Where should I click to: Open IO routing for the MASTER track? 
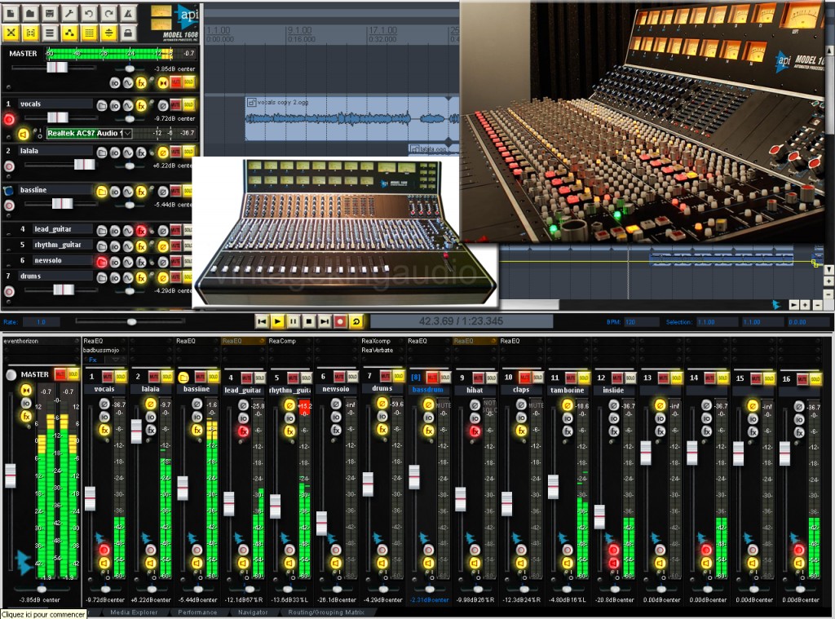point(113,82)
